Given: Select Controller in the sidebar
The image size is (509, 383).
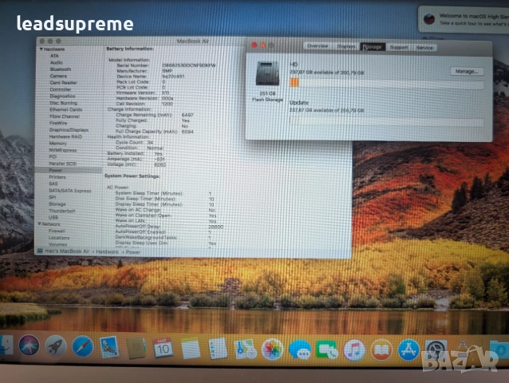Looking at the screenshot, I should (61, 89).
